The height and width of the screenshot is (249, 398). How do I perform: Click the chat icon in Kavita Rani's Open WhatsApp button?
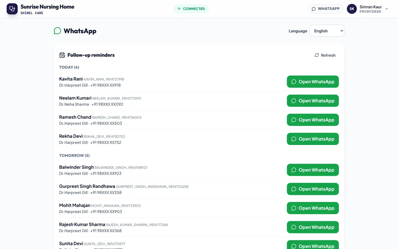[294, 82]
